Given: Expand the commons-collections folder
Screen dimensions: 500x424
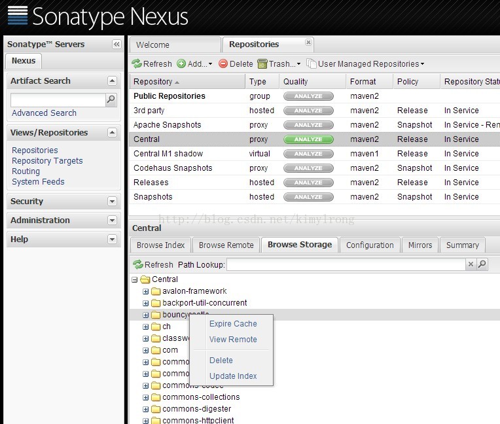Looking at the screenshot, I should coord(145,398).
